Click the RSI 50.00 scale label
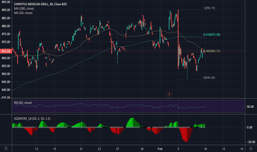 tap(250, 107)
